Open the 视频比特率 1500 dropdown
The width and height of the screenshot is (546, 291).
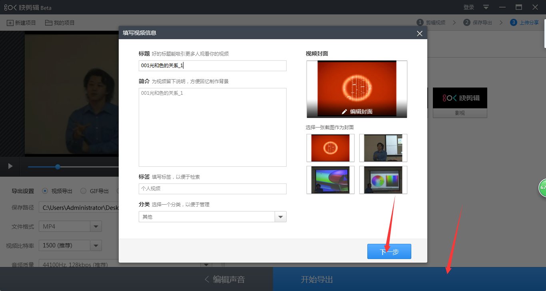pyautogui.click(x=96, y=245)
